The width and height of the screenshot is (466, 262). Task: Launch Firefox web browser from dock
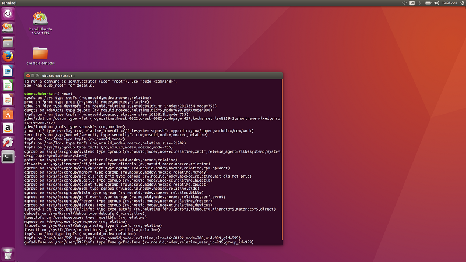pos(8,56)
